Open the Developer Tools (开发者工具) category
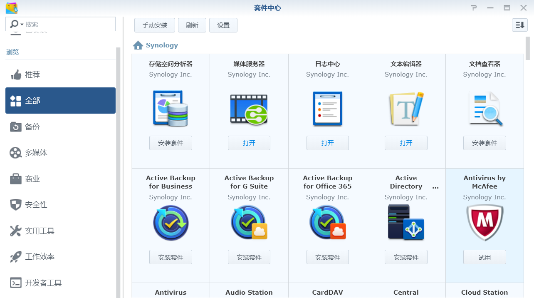Viewport: 534px width, 298px height. tap(60, 283)
